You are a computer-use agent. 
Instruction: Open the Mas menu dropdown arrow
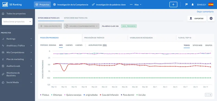tap(141, 5)
